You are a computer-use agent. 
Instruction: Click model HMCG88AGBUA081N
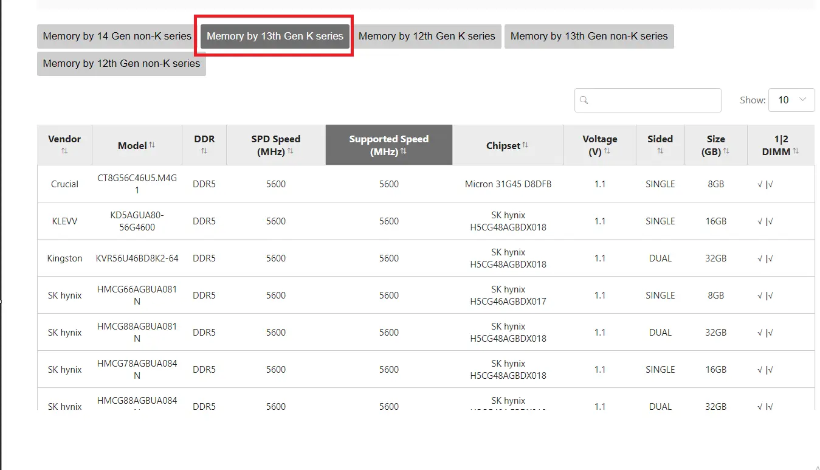pos(137,333)
